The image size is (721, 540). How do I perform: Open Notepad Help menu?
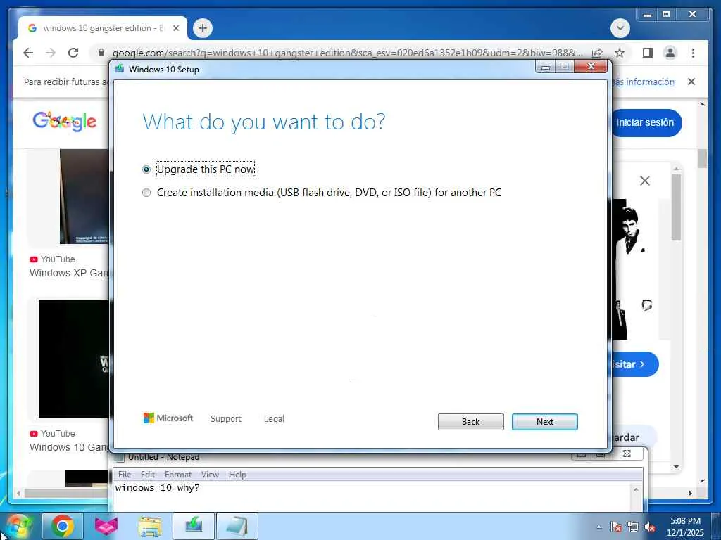[x=237, y=475]
